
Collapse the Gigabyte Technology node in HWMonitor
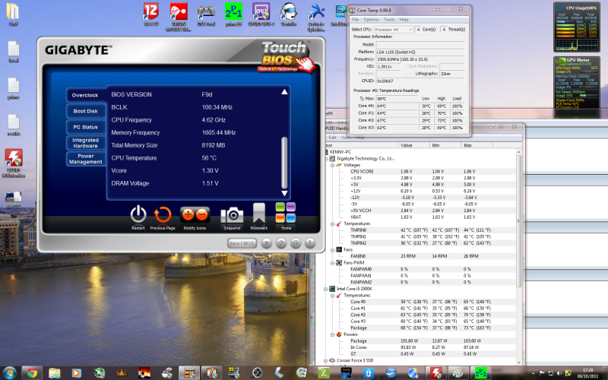coord(327,159)
